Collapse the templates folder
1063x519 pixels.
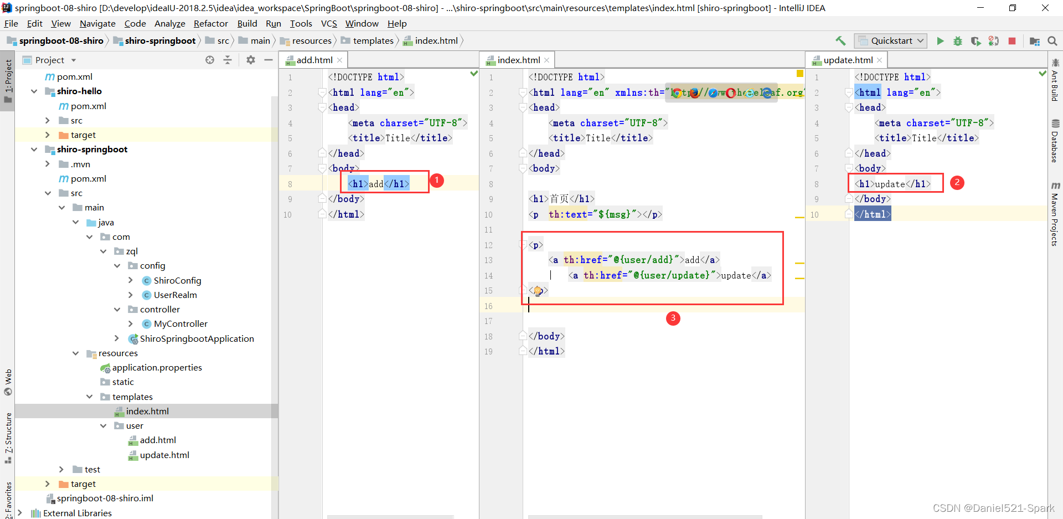[90, 397]
